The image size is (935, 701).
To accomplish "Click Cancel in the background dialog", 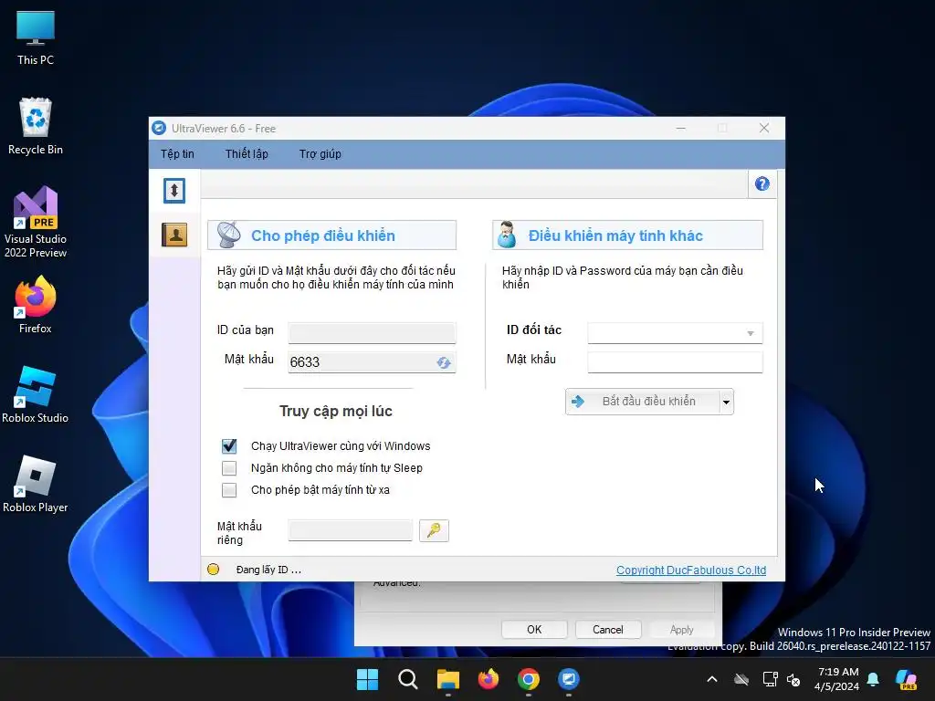I will pyautogui.click(x=607, y=630).
